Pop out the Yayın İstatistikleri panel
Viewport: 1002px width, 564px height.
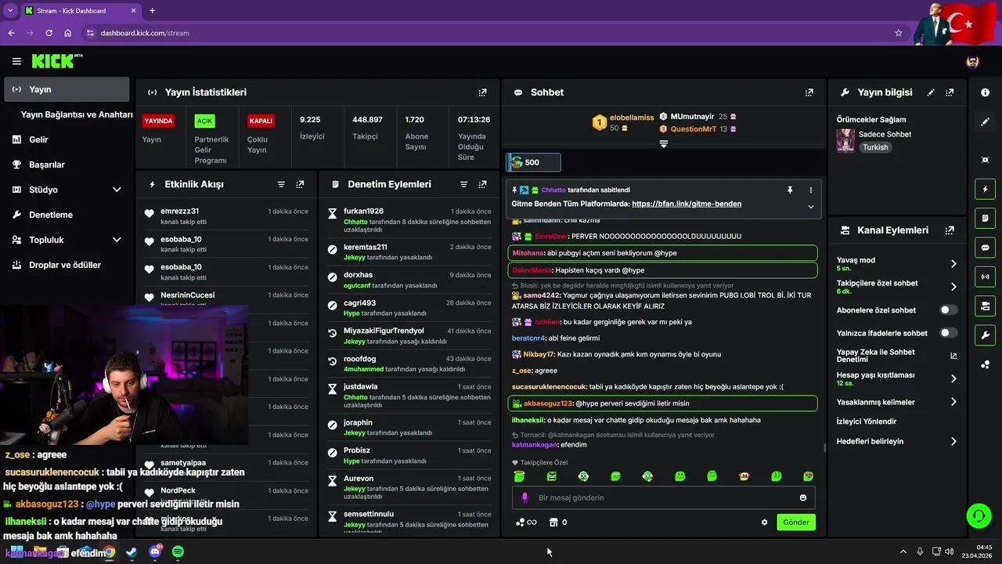coord(482,92)
